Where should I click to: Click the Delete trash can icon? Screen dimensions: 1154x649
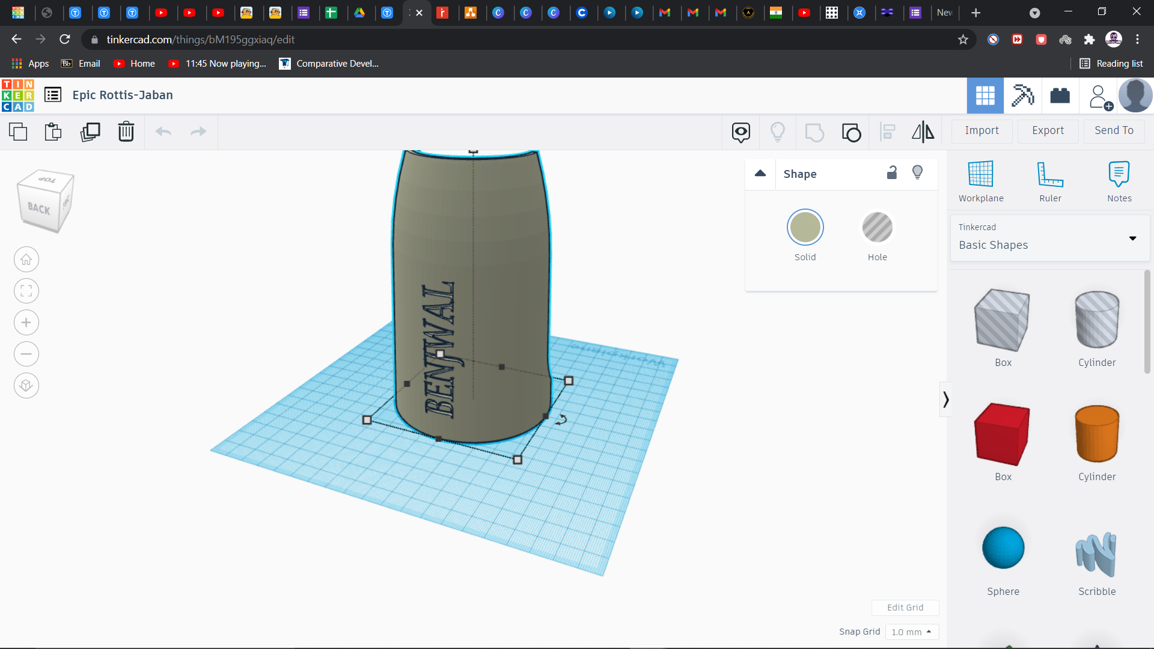point(126,131)
